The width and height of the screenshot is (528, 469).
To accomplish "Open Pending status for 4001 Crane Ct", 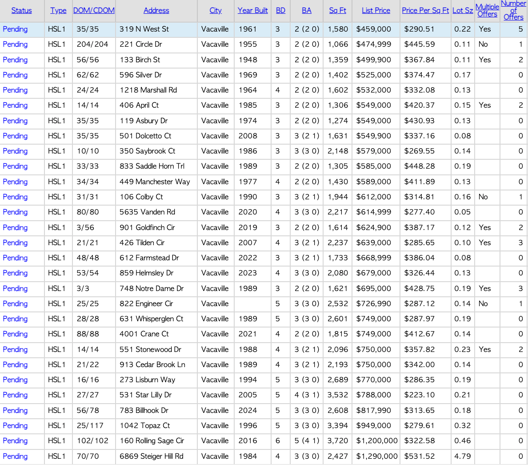I will 15,334.
